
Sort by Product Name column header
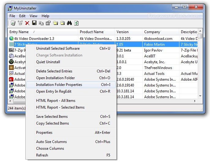click(x=96, y=32)
